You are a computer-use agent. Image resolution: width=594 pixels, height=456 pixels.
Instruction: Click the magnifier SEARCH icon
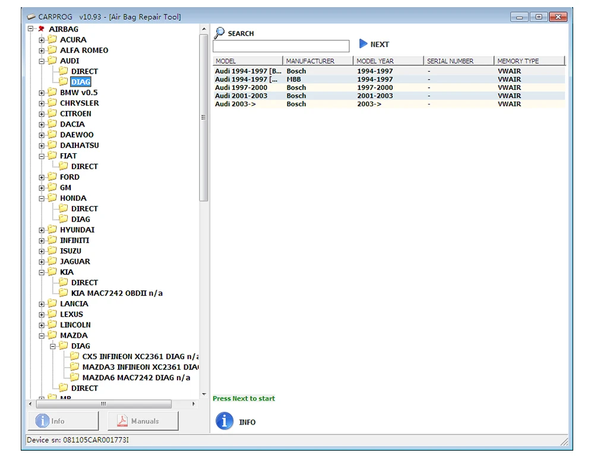point(219,33)
